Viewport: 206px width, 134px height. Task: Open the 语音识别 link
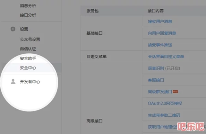pyautogui.click(x=156, y=68)
